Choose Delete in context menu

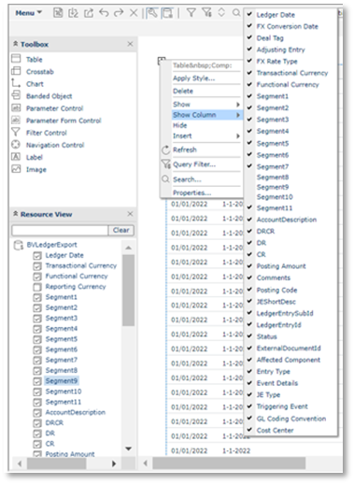(x=183, y=91)
